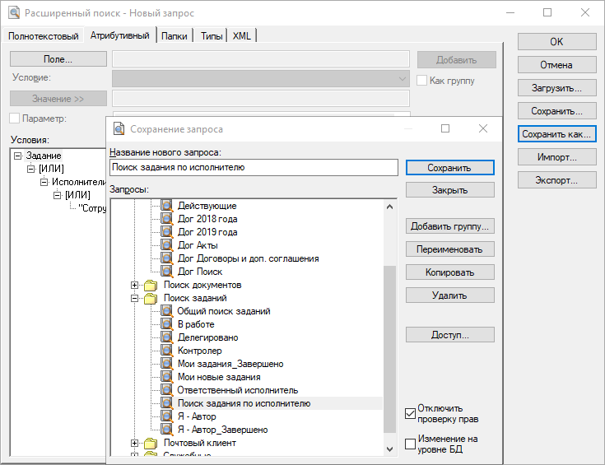
Task: Click the 'Название нового запроса' text field
Action: (x=254, y=167)
